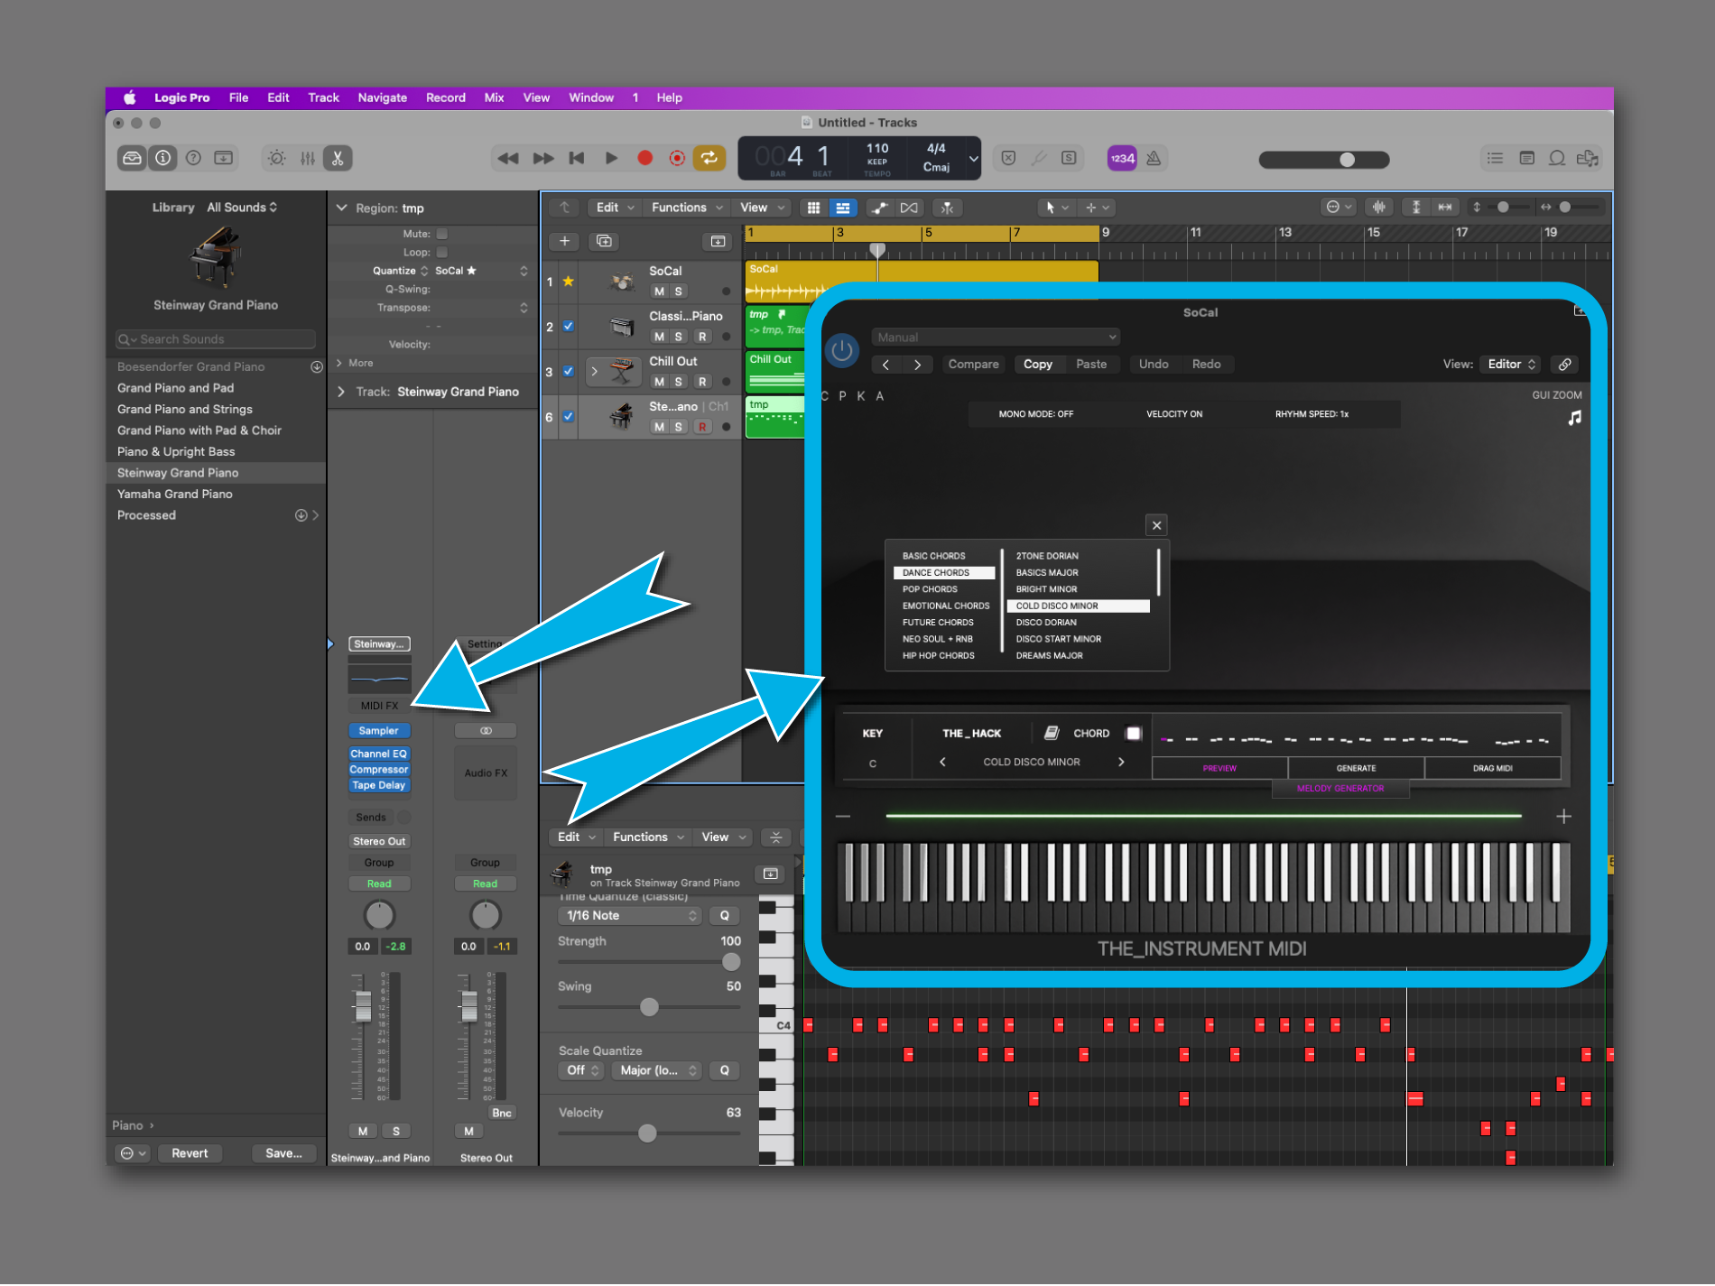Click the Revert button in Library
This screenshot has width=1715, height=1286.
[x=190, y=1153]
